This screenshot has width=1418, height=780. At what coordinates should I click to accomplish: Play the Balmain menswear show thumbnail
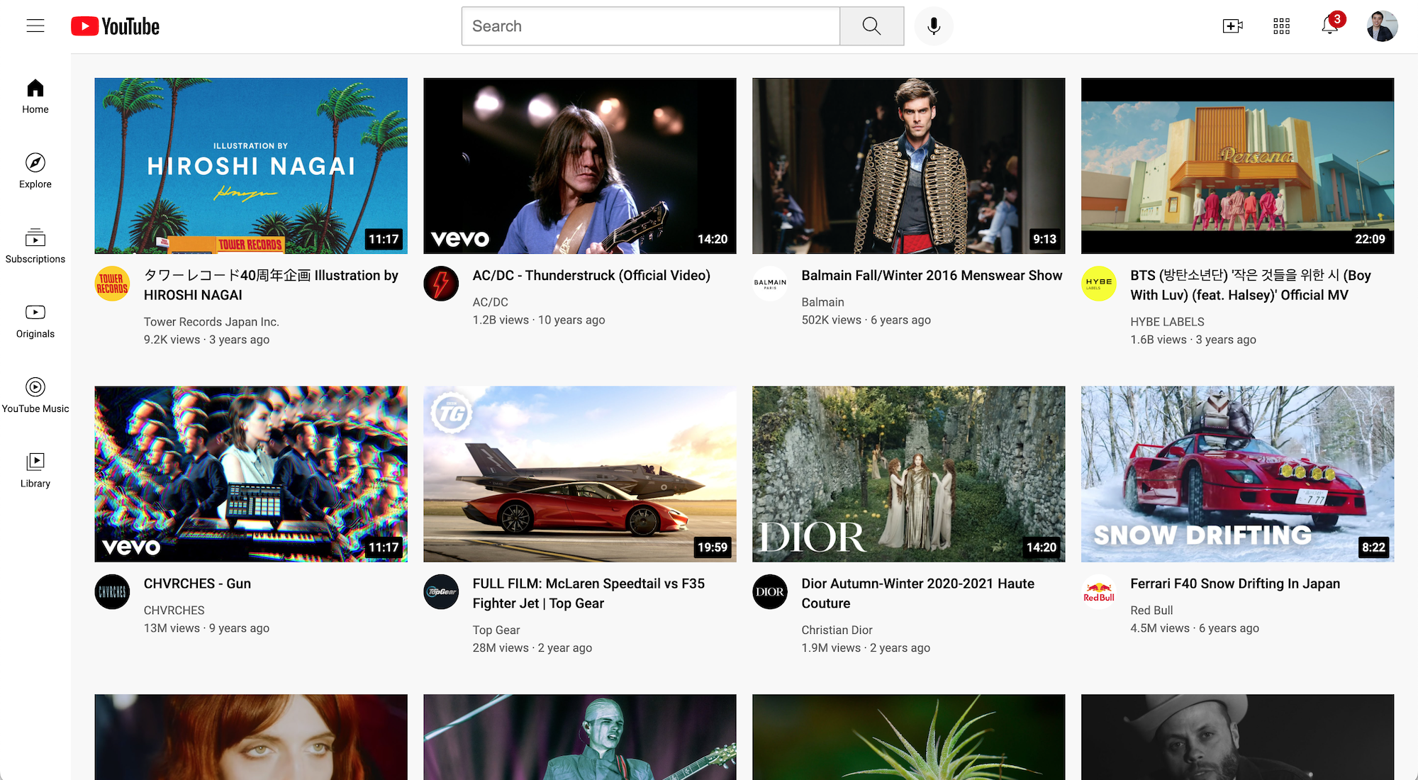click(x=909, y=166)
